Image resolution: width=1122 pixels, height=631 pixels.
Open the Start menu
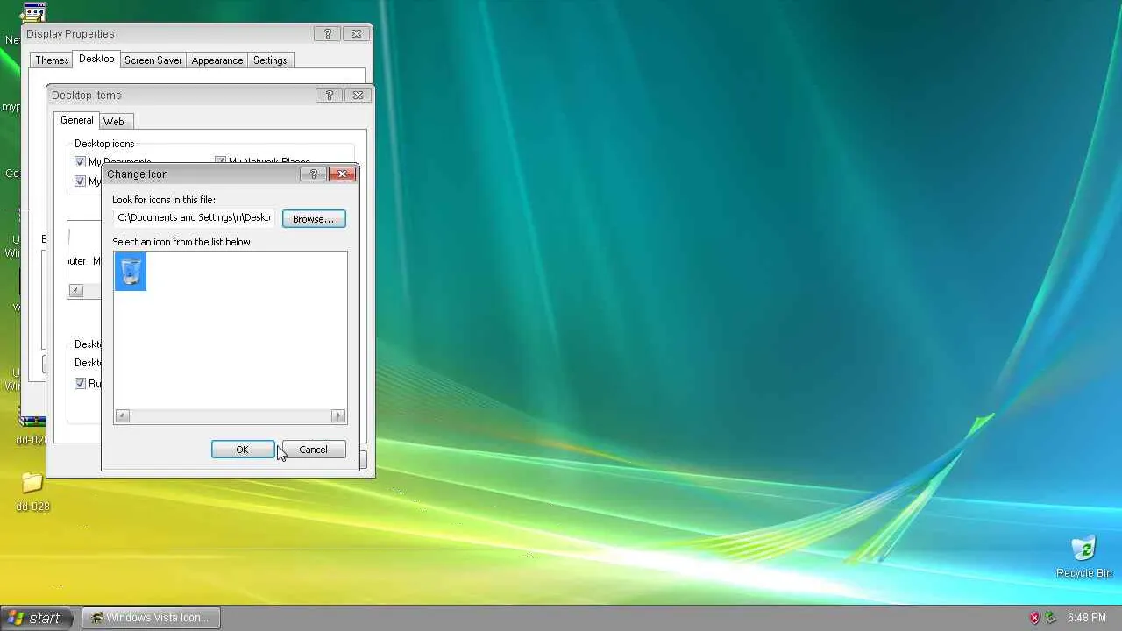coord(35,618)
